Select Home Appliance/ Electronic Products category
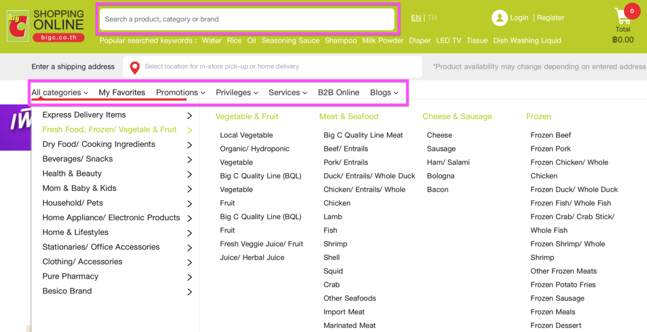Viewport: 647px width, 332px height. [111, 218]
